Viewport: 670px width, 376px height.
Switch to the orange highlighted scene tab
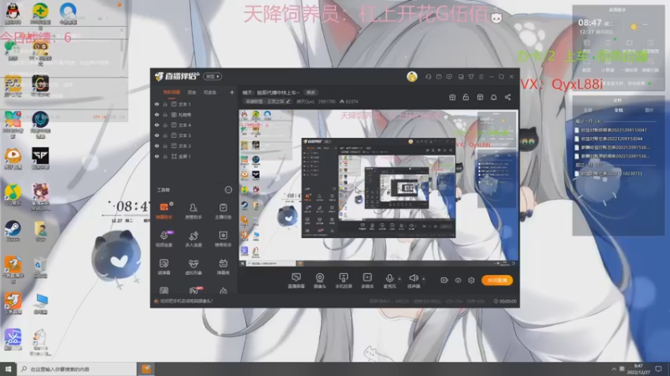tap(172, 92)
